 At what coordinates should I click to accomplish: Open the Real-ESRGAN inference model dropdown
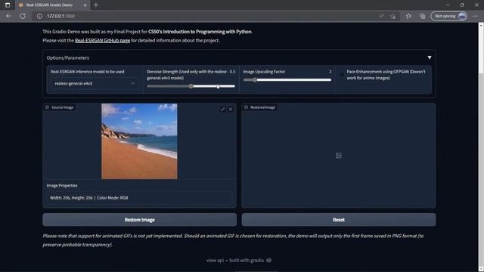(95, 84)
